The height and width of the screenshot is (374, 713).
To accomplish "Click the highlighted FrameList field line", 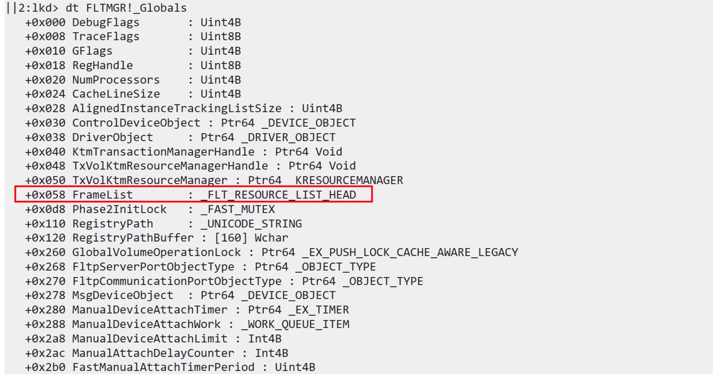I will click(x=193, y=195).
